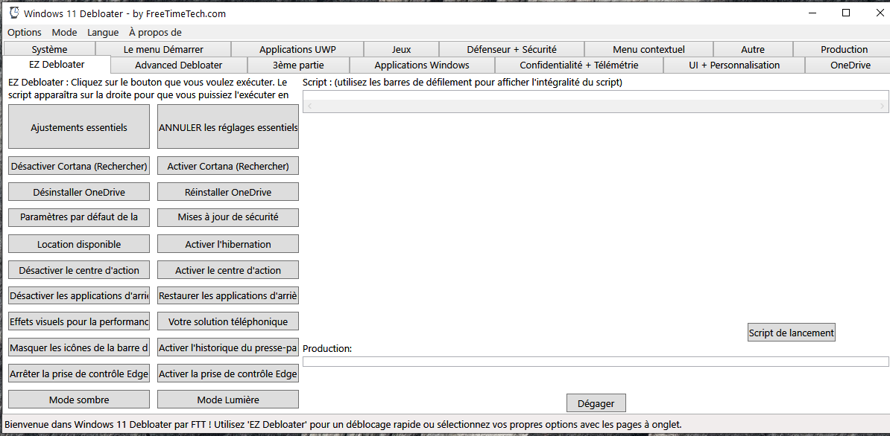Click the Désinstaller OneDrive button
Screen dimensions: 890x436
click(79, 192)
